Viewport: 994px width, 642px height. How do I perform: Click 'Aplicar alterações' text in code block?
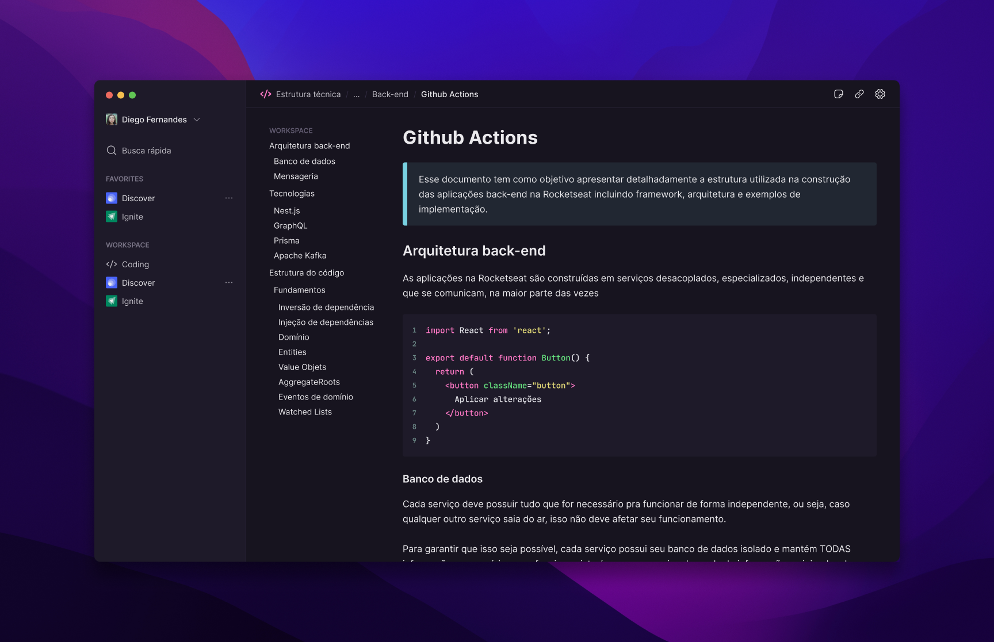click(x=498, y=399)
